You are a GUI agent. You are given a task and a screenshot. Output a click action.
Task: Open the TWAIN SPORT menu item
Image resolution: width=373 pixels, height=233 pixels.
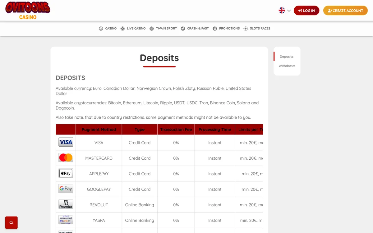click(163, 28)
